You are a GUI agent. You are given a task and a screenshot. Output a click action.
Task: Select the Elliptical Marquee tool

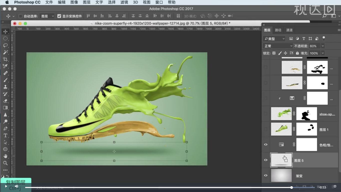click(5, 38)
